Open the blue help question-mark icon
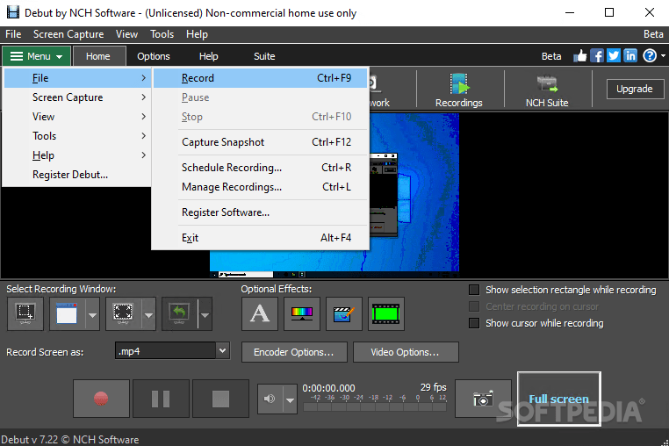Viewport: 669px width, 446px height. click(650, 56)
